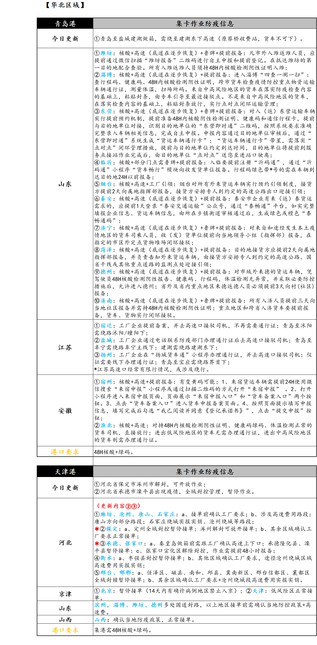Click the 集港需48H核酸+绿码。 cell

(205, 630)
